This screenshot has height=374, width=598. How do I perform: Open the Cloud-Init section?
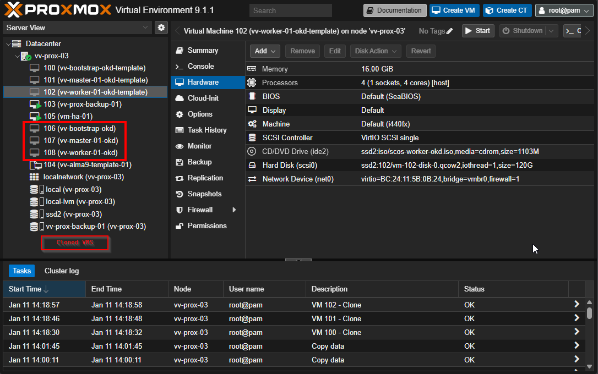tap(203, 98)
